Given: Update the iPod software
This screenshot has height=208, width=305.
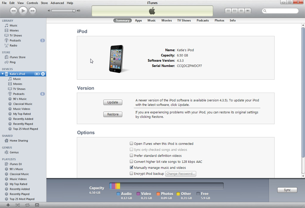Looking at the screenshot, I should (x=113, y=102).
